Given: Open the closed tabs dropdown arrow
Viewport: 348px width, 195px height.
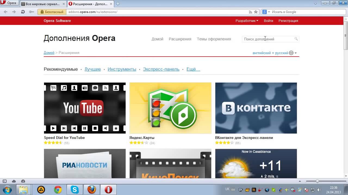Looking at the screenshot, I should [316, 4].
